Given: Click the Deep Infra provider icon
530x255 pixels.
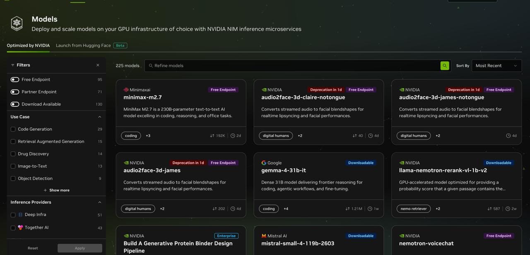Looking at the screenshot, I should tap(20, 215).
